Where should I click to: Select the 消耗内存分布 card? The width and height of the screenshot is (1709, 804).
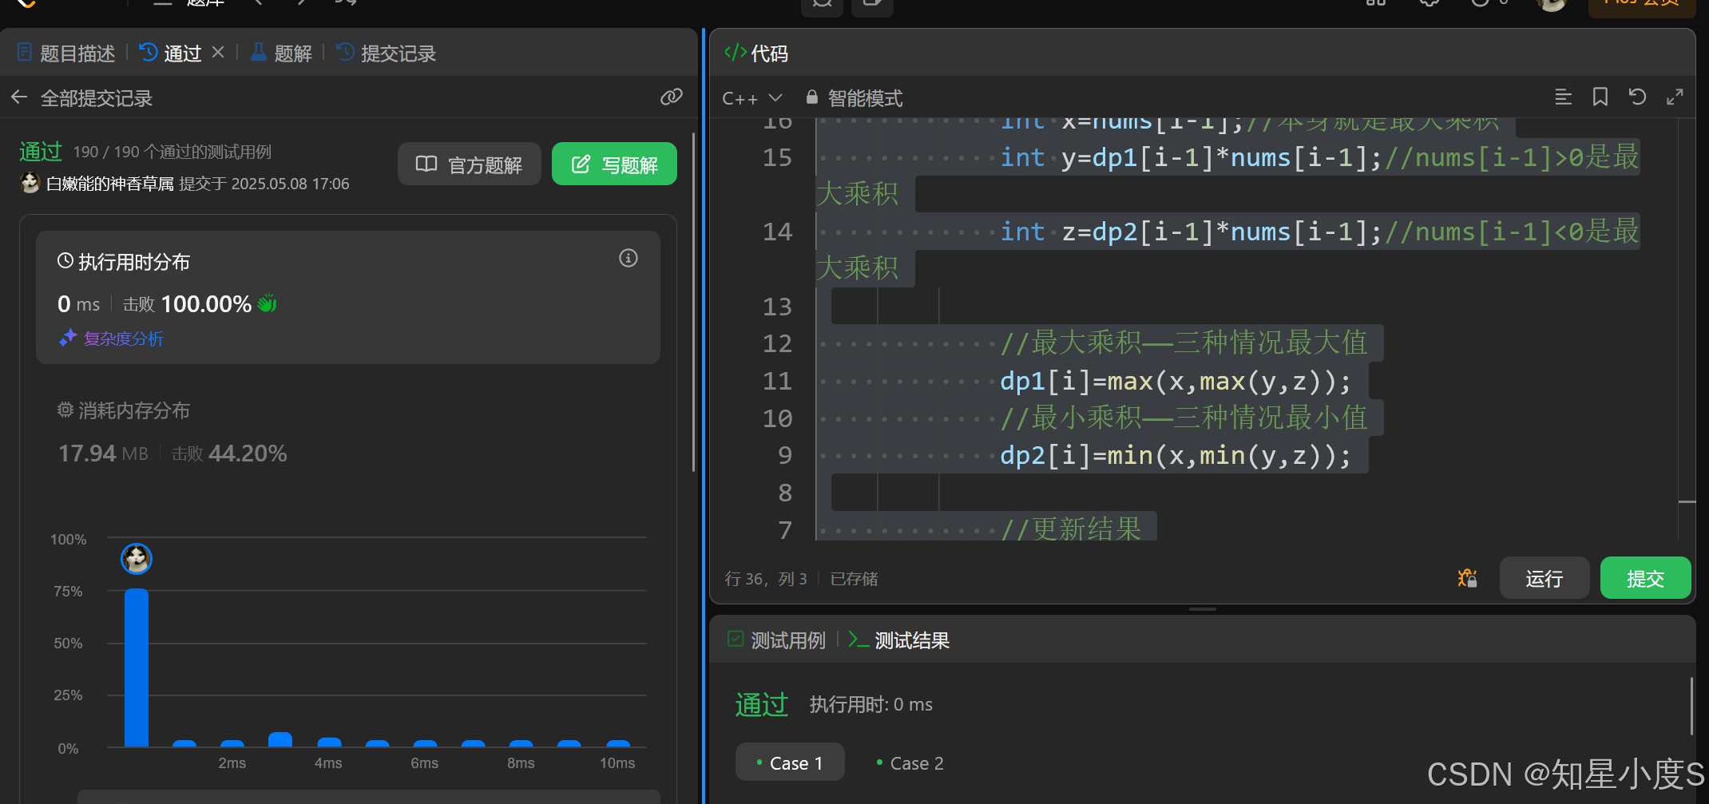pyautogui.click(x=348, y=432)
